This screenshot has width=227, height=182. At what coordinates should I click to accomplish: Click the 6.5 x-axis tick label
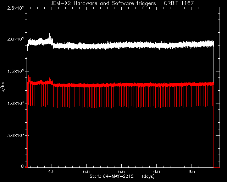[192, 172]
